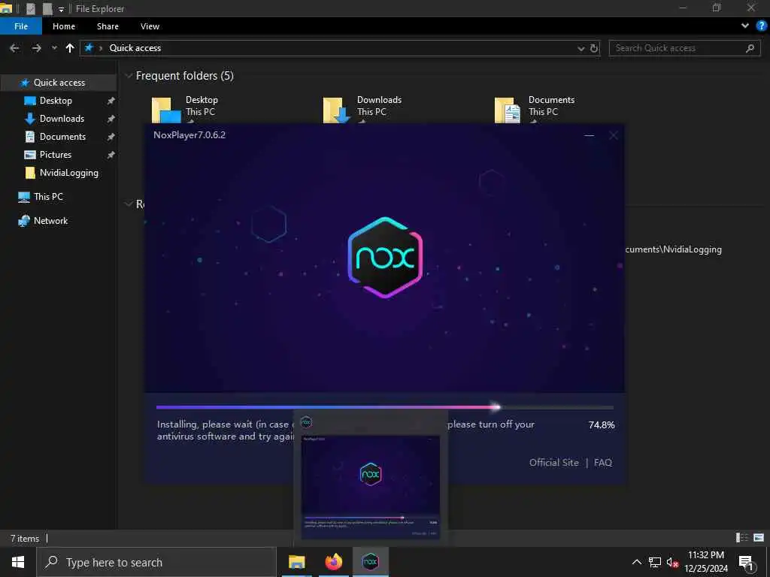Select the Desktop frequent folder icon
Screen dimensions: 770x577
click(x=166, y=110)
